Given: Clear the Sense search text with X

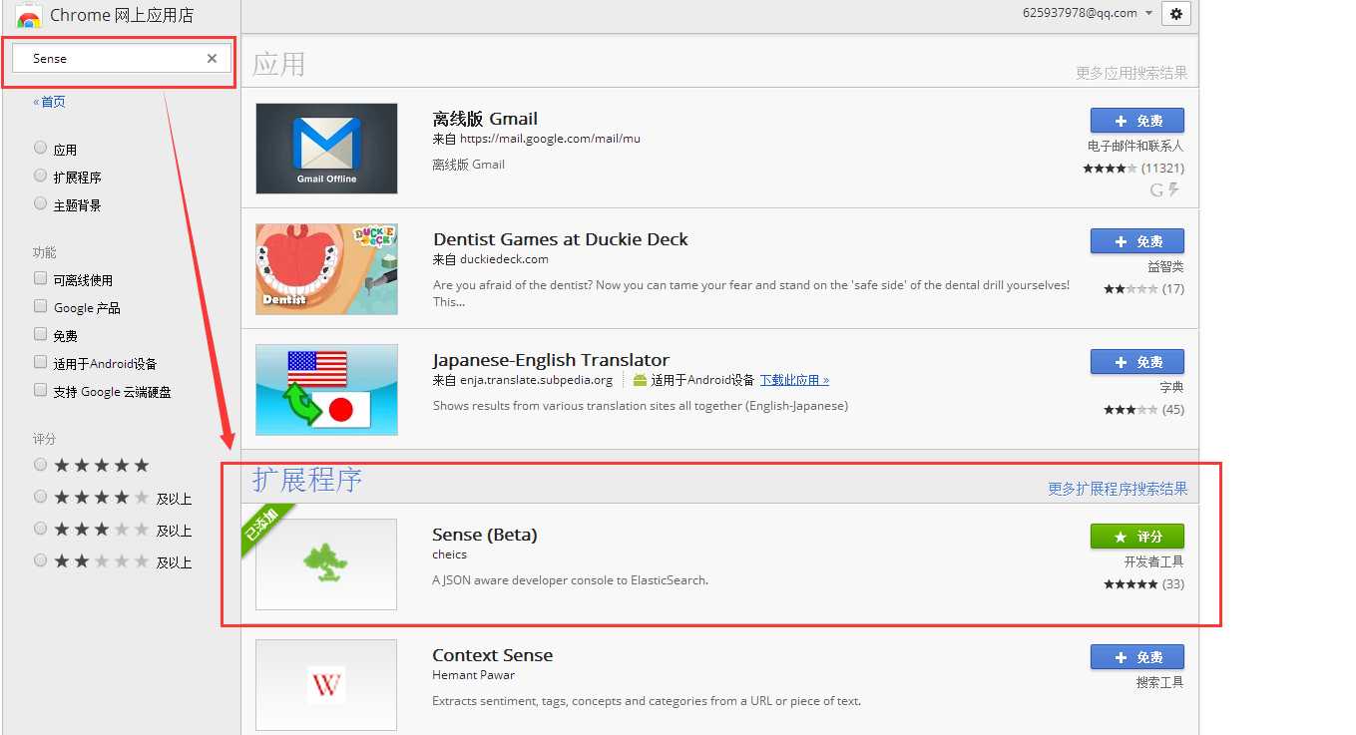Looking at the screenshot, I should 212,59.
